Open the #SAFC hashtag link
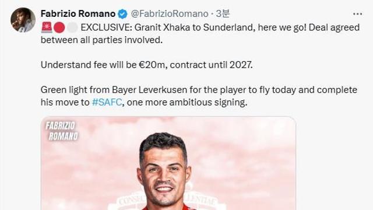Viewport: 373px width, 210px height. coord(107,103)
